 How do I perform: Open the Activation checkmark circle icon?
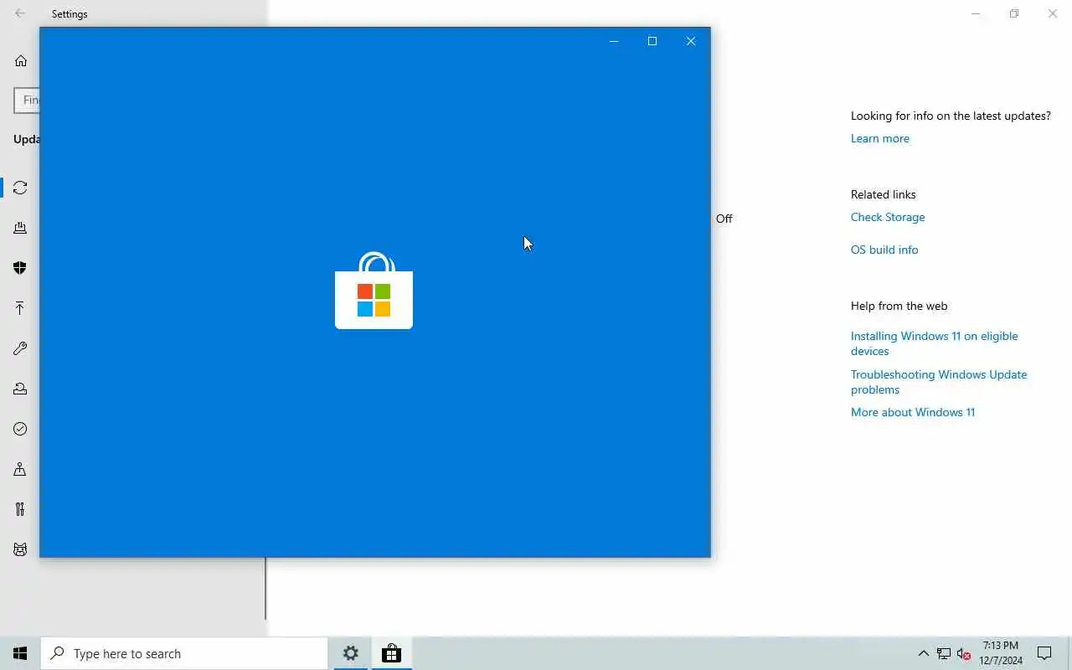click(x=20, y=429)
